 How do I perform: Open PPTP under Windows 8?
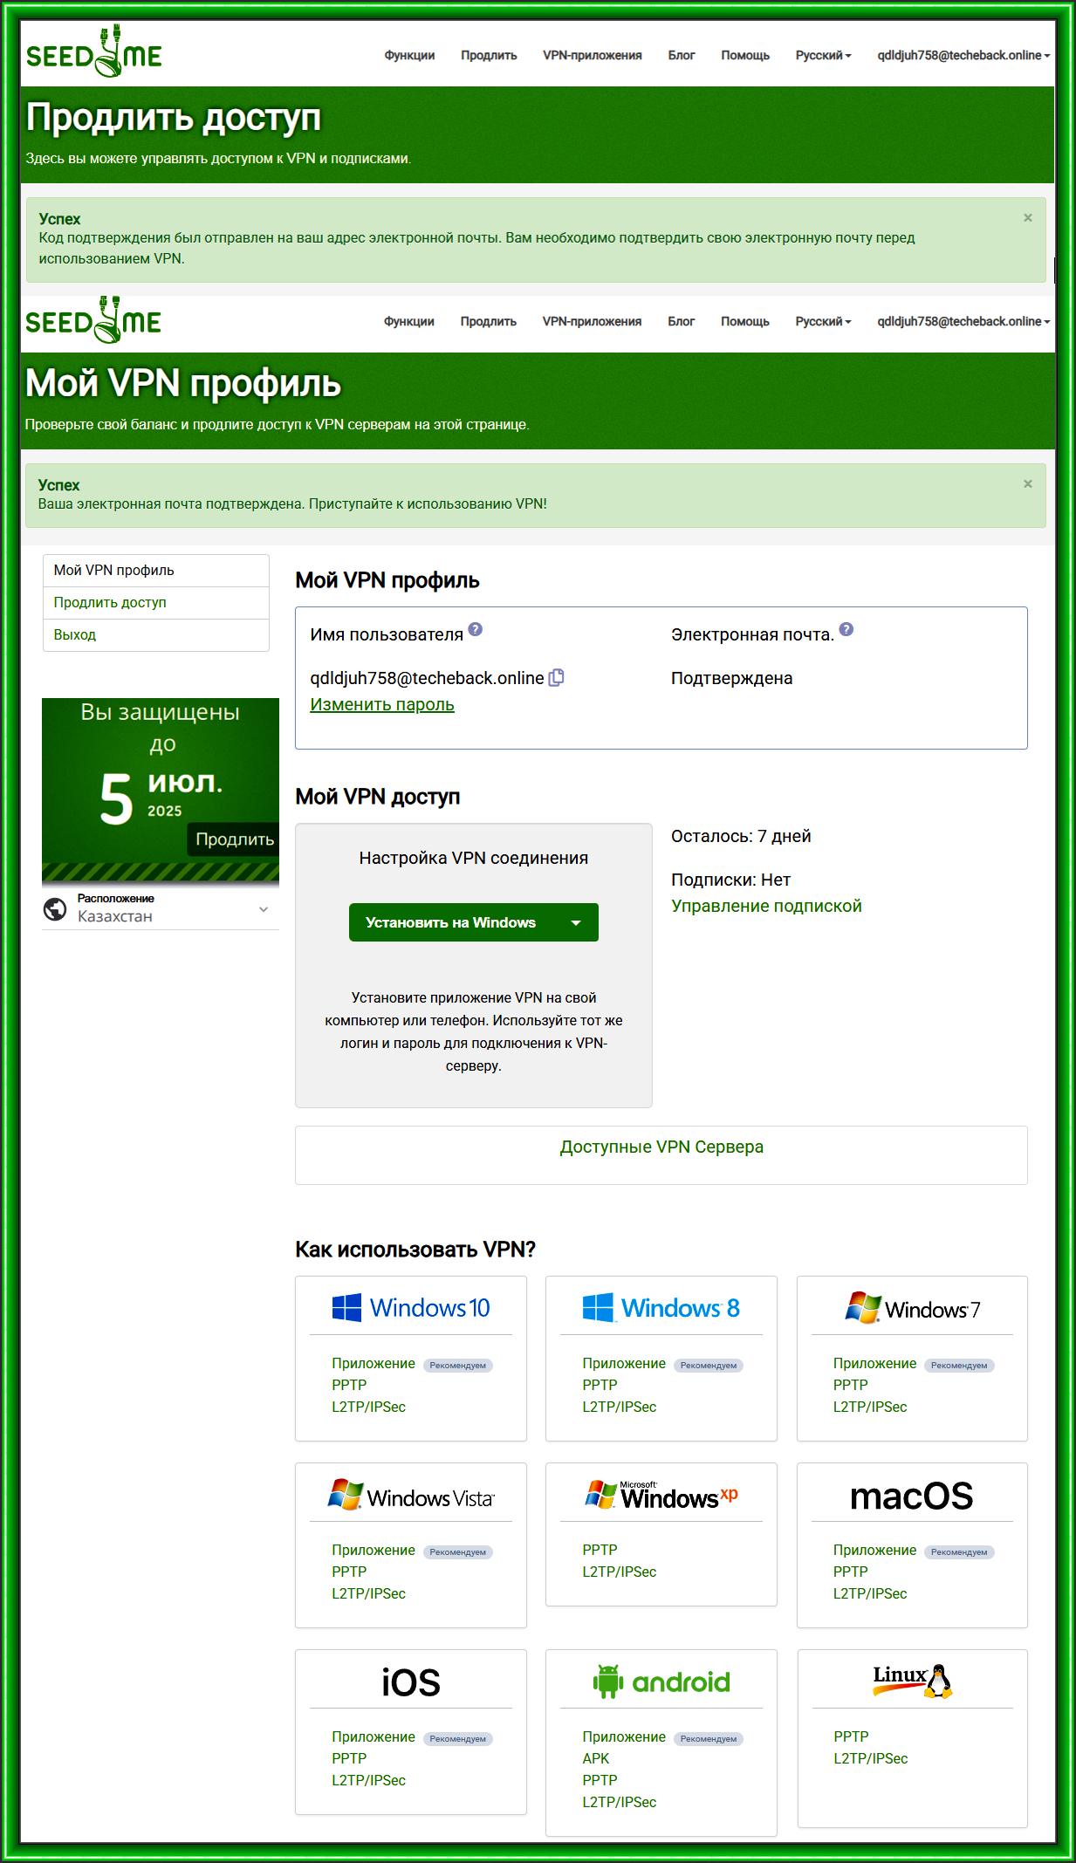pos(600,1385)
